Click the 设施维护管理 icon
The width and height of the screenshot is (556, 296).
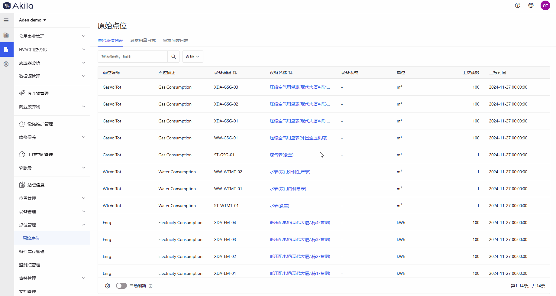[22, 124]
